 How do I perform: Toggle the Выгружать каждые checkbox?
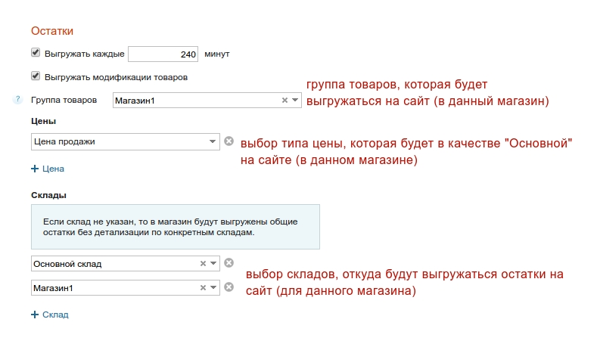[x=36, y=52]
